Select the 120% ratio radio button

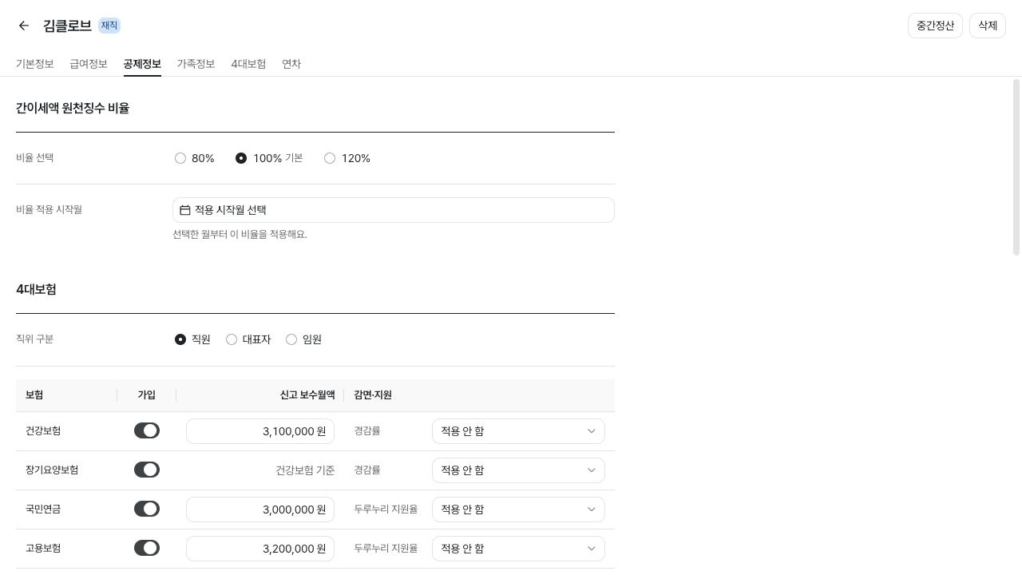point(330,158)
